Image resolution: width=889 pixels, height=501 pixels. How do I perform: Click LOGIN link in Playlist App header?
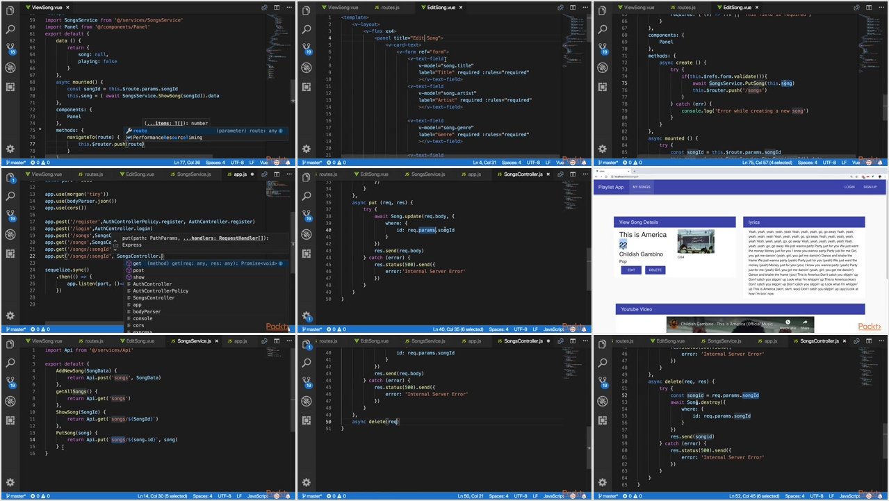(849, 187)
